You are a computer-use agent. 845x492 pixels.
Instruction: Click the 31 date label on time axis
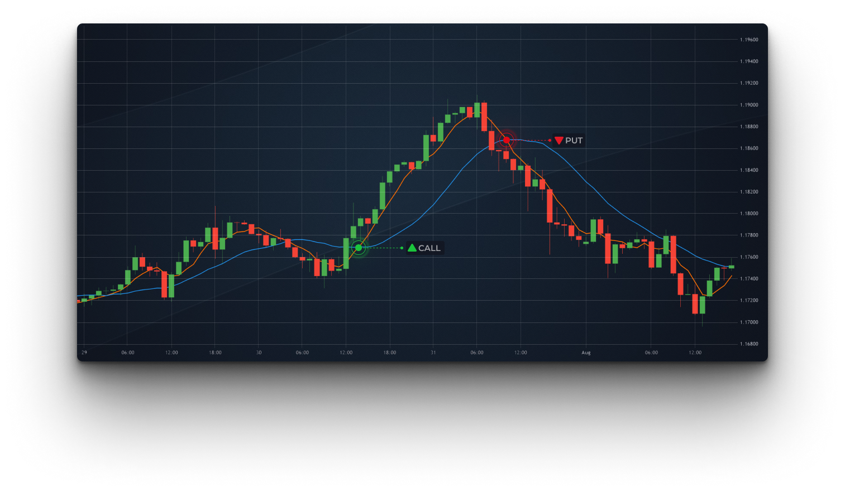433,353
